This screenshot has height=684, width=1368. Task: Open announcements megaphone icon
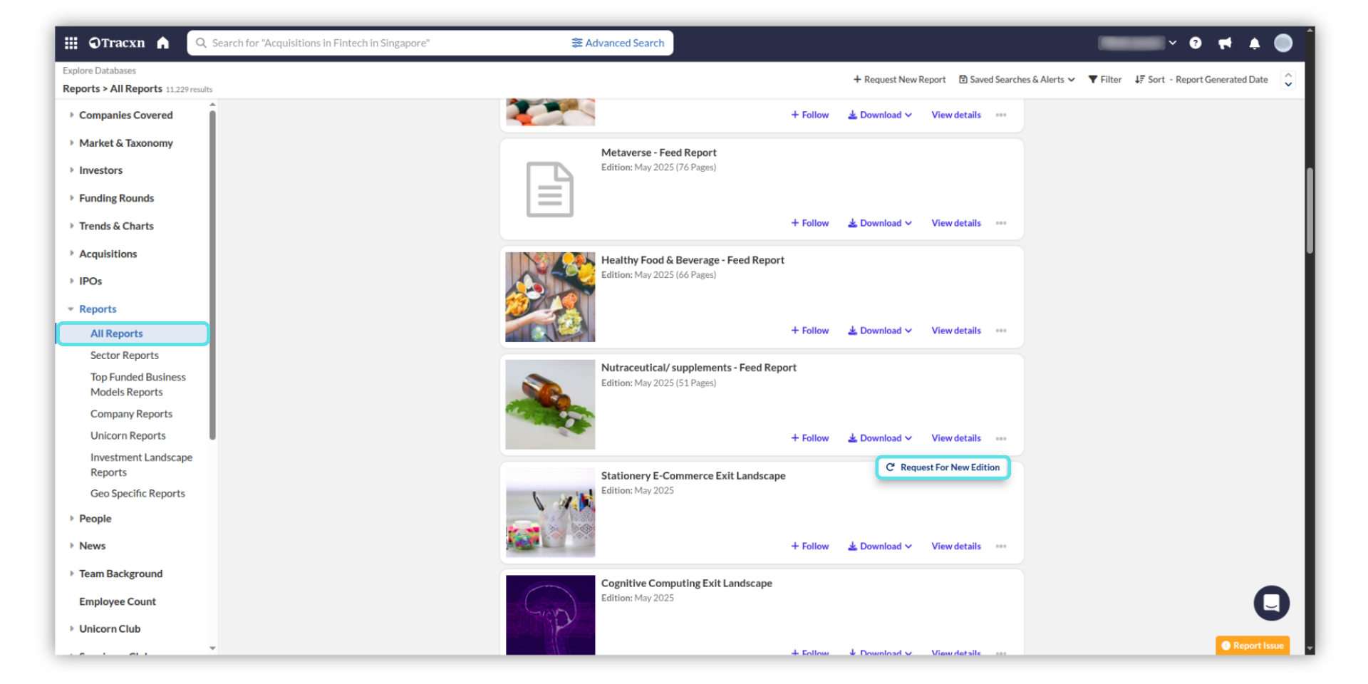click(1225, 43)
